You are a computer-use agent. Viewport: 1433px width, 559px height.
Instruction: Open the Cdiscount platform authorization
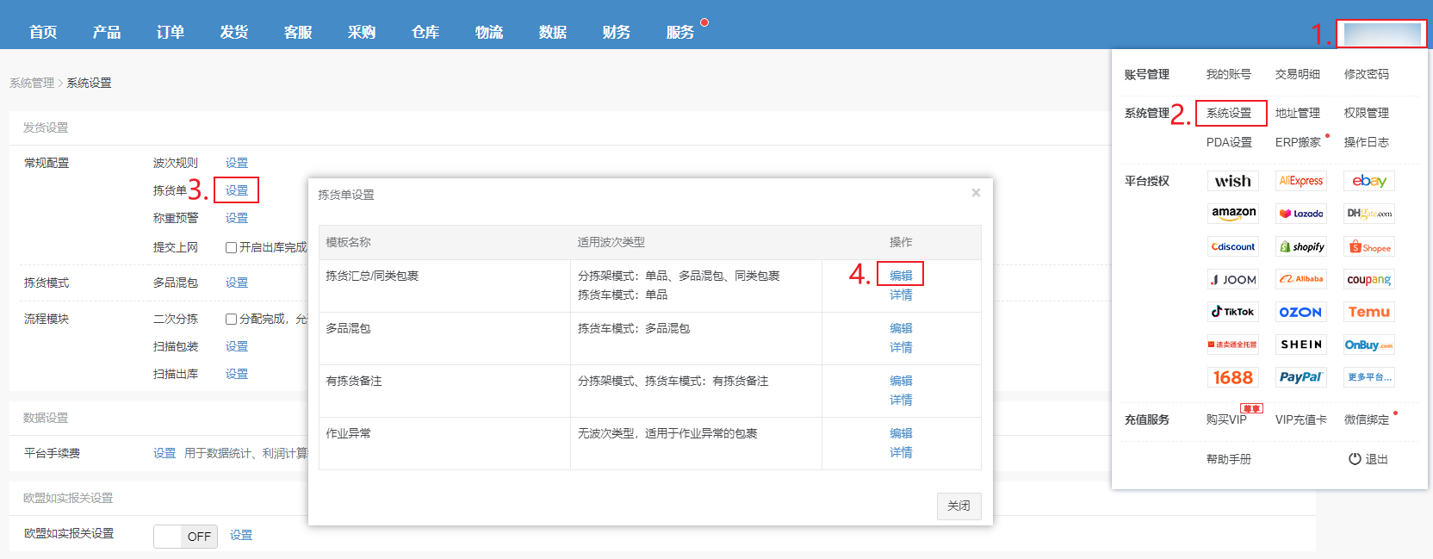click(1232, 246)
